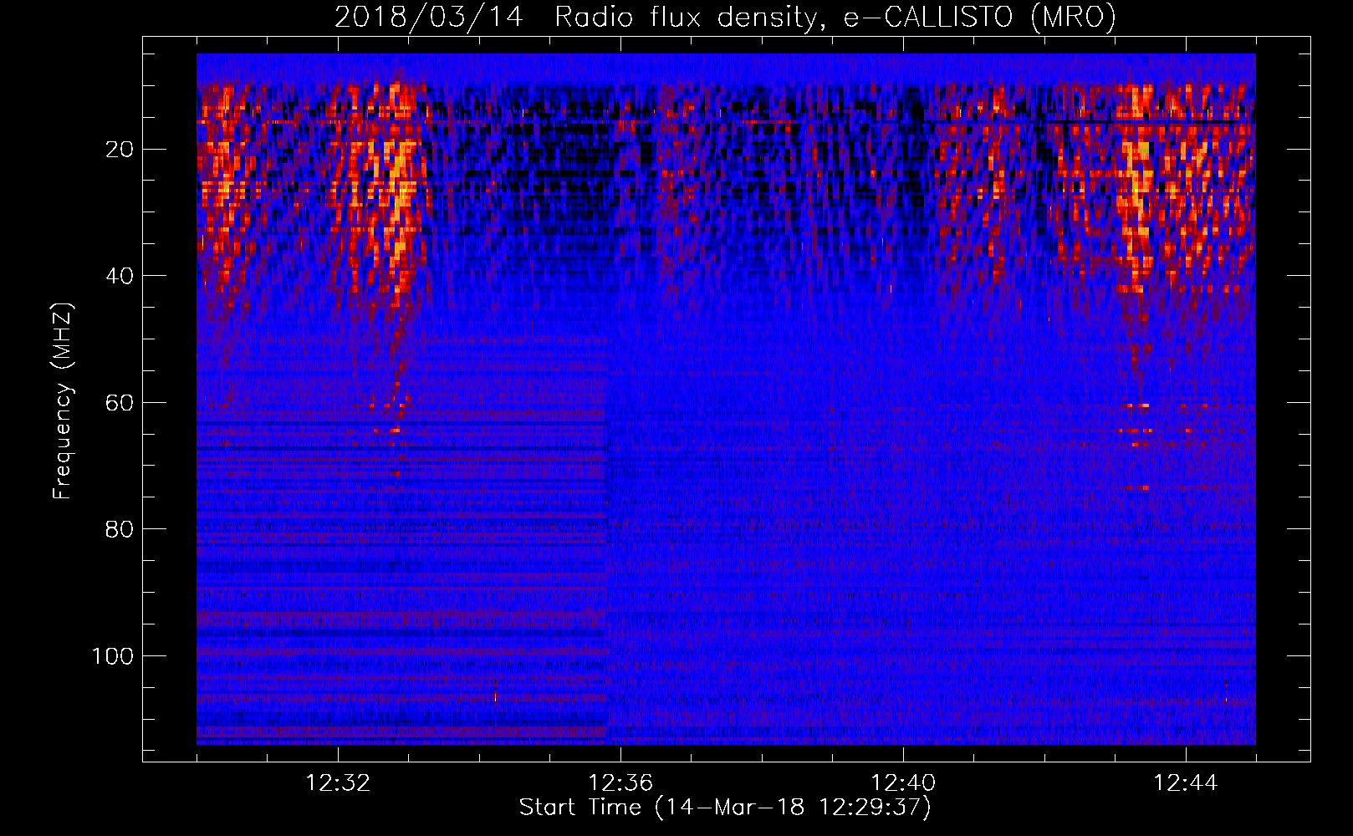Screen dimensions: 1353x836
Task: Click the plot title '2018/03/14 Radio flux density, e-CALLISTO (MRO)'
Action: coord(725,17)
